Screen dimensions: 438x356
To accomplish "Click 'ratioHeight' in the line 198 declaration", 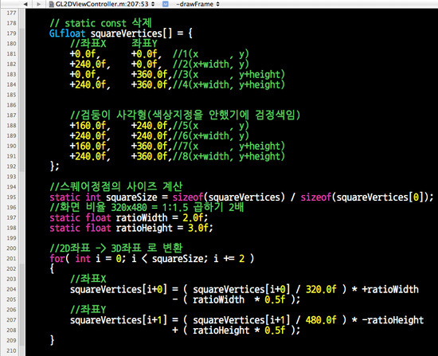I will pyautogui.click(x=144, y=228).
